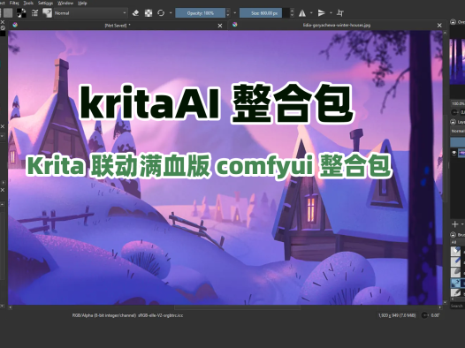This screenshot has height=348, width=465.
Task: Expand the add layer type arrow
Action: 462,224
